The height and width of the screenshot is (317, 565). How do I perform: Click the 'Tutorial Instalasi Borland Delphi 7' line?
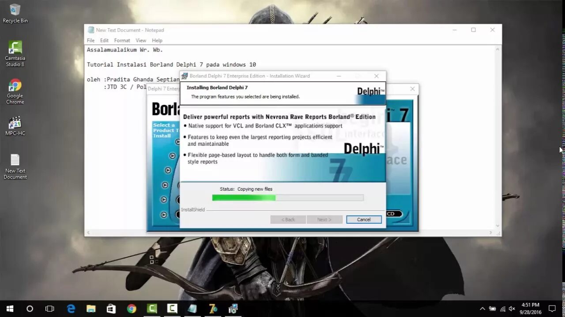(171, 64)
